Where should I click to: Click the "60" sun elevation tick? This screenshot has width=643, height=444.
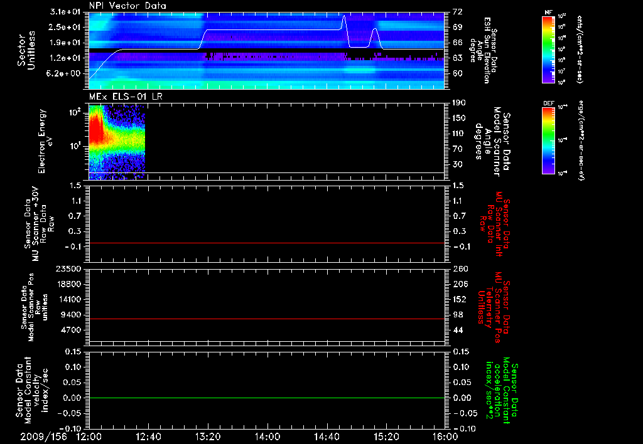pos(457,73)
